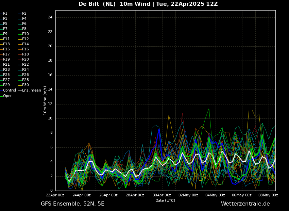Click the P30 legend entry

(x=25, y=85)
